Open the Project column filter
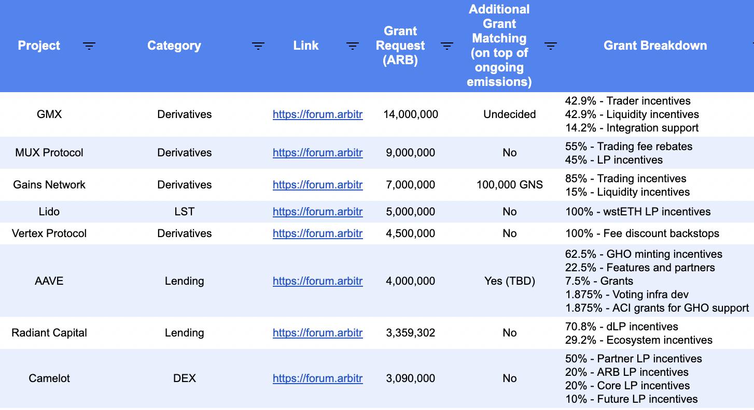 [89, 46]
